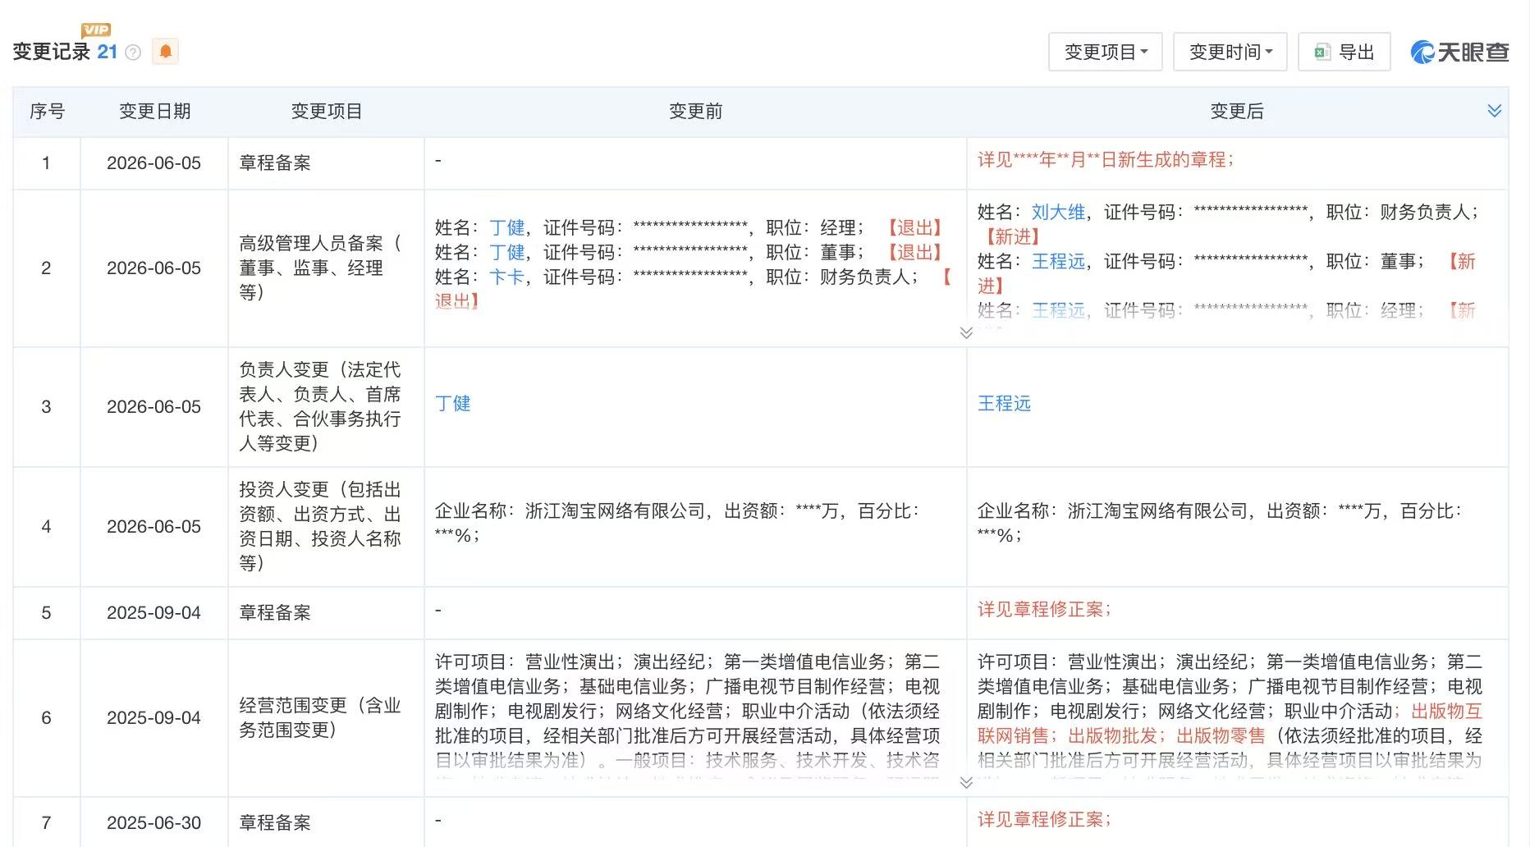Click 【新进】 tag after 刘大维 财务负责人
Image resolution: width=1530 pixels, height=847 pixels.
click(1013, 236)
